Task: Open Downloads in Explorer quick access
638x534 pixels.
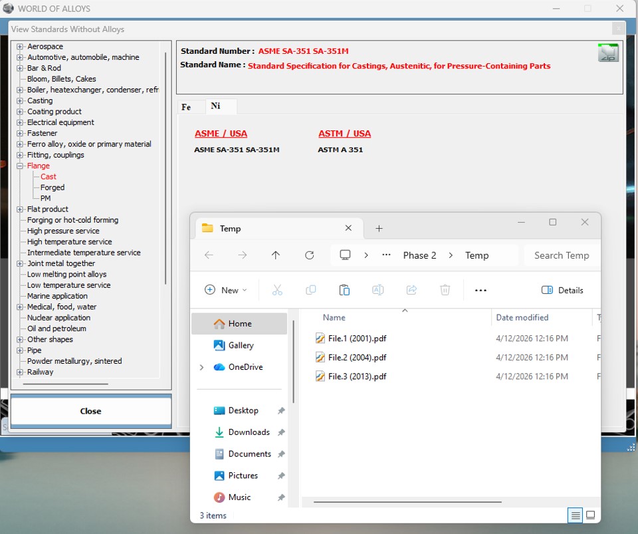Action: click(249, 432)
